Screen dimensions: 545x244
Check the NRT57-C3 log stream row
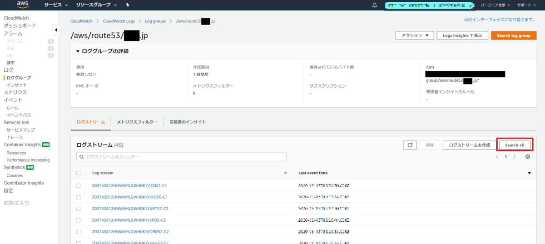click(x=79, y=209)
